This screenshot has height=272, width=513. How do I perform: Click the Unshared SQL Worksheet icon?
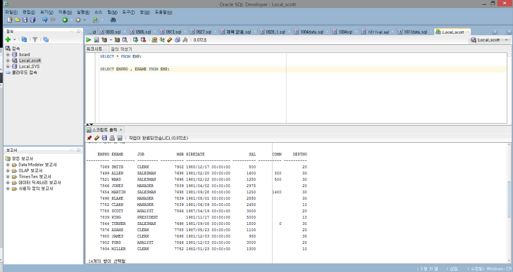(154, 40)
